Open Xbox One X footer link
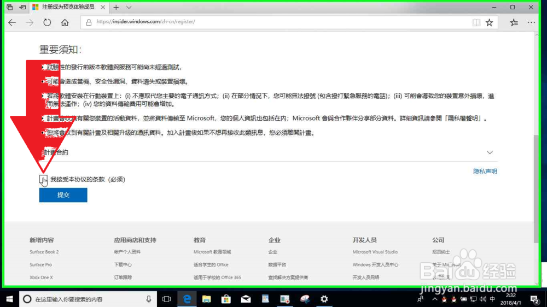This screenshot has width=547, height=307. click(41, 278)
